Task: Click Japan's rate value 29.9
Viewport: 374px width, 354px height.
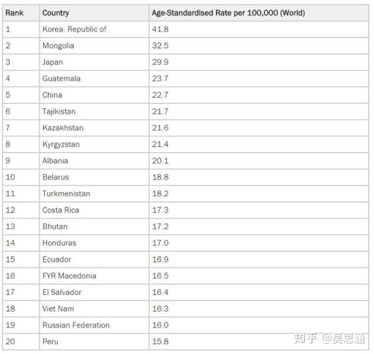Action: (x=160, y=62)
